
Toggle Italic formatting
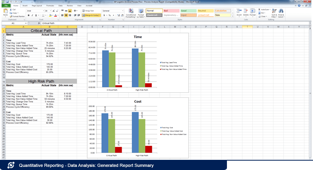32,15
